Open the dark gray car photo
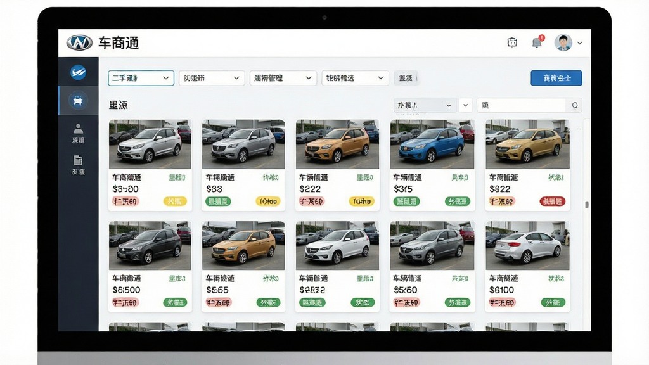 (x=150, y=245)
